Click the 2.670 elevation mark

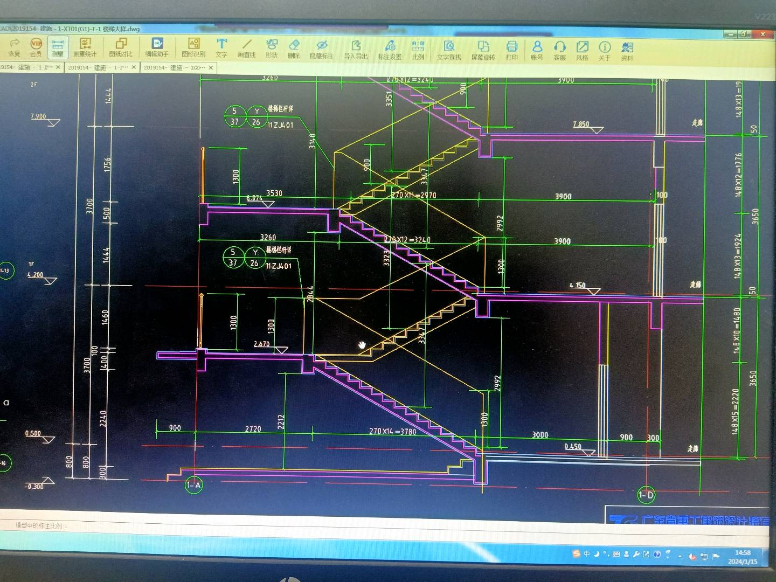(261, 344)
